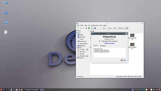Click the Close button in About dialog
The image size is (161, 91).
123,60
